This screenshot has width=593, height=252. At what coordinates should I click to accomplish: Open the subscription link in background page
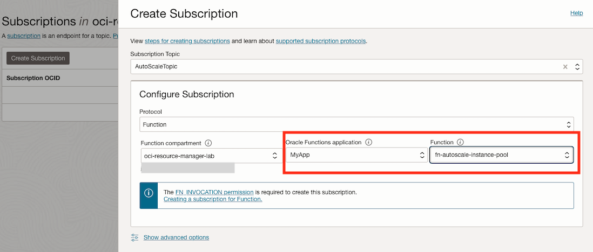click(x=24, y=36)
